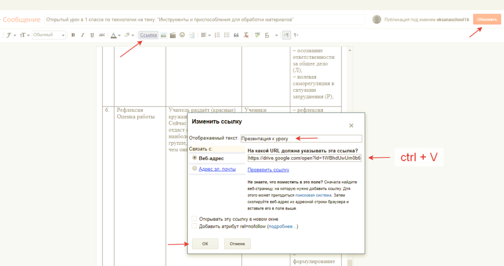Click the URL field with the drive.google.com link
Image resolution: width=504 pixels, height=266 pixels.
tap(304, 158)
